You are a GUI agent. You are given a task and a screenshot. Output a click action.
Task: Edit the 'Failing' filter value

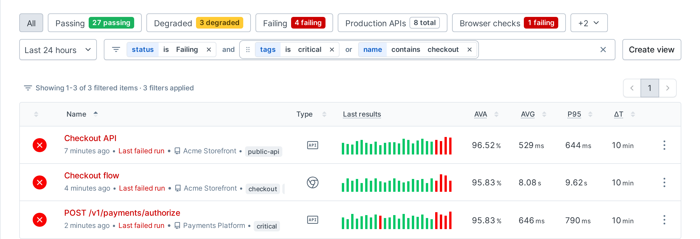pos(187,50)
